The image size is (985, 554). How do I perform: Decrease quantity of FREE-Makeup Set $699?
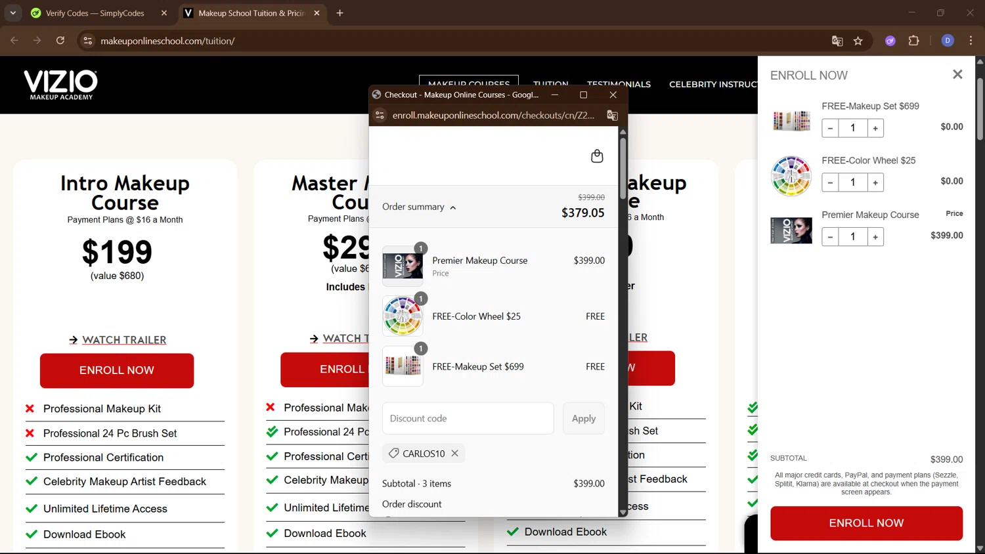pyautogui.click(x=830, y=128)
